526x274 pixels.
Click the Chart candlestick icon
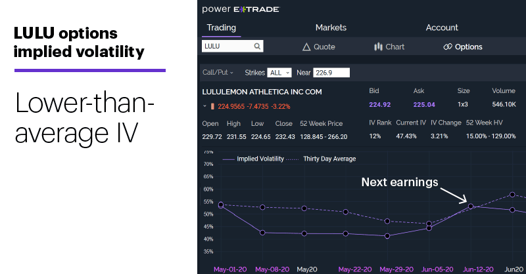pyautogui.click(x=379, y=47)
